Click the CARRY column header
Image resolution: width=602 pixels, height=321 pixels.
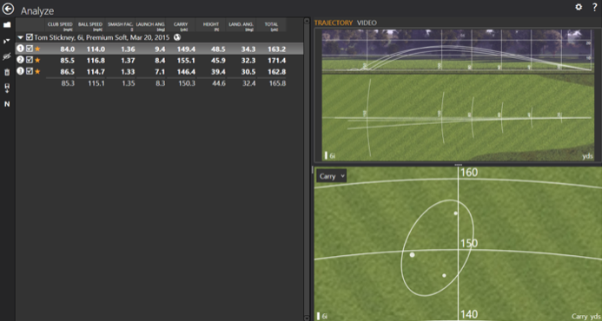[x=181, y=25]
